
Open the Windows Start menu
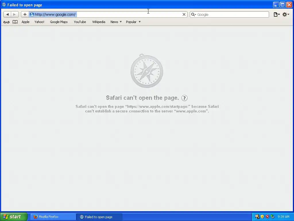(14, 217)
